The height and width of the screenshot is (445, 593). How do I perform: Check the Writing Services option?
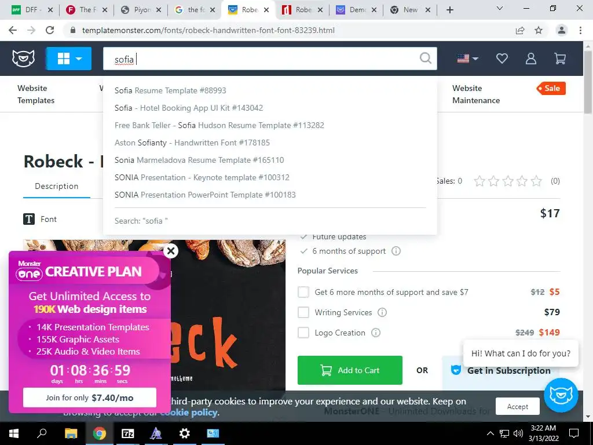click(303, 312)
